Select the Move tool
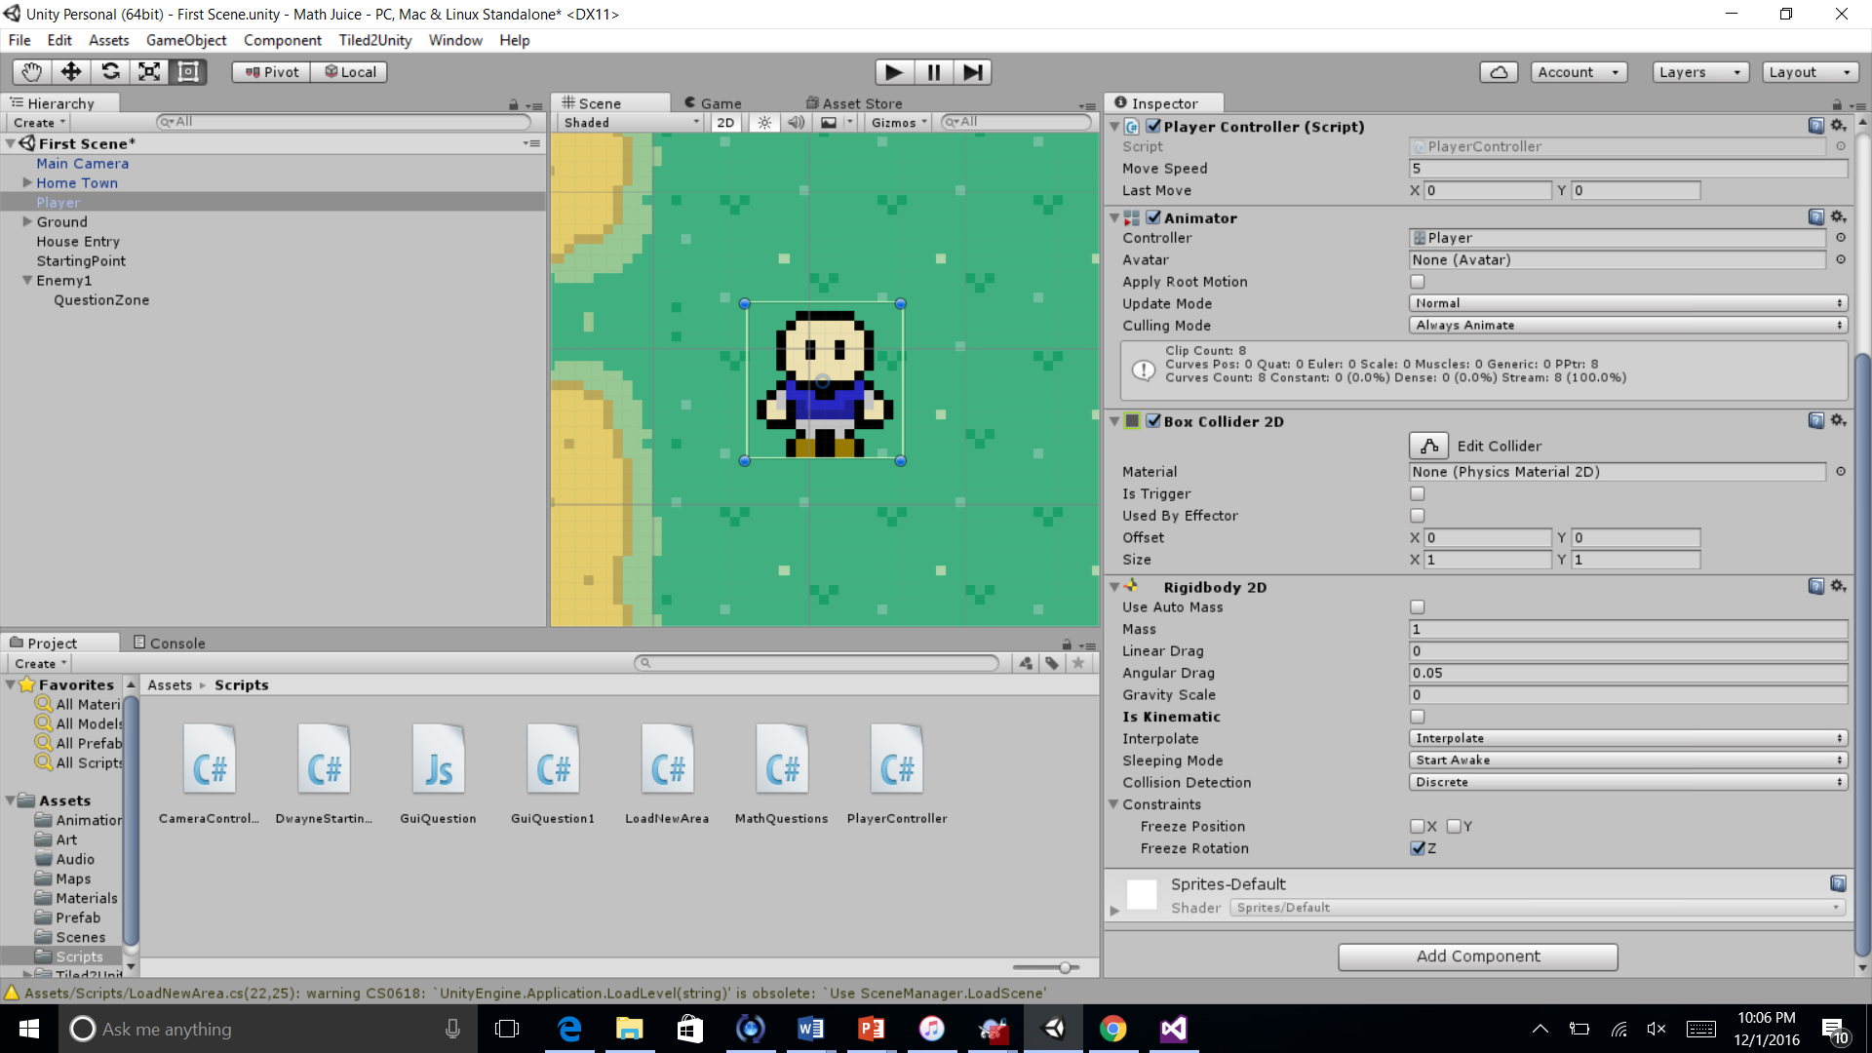Image resolution: width=1872 pixels, height=1053 pixels. (71, 72)
